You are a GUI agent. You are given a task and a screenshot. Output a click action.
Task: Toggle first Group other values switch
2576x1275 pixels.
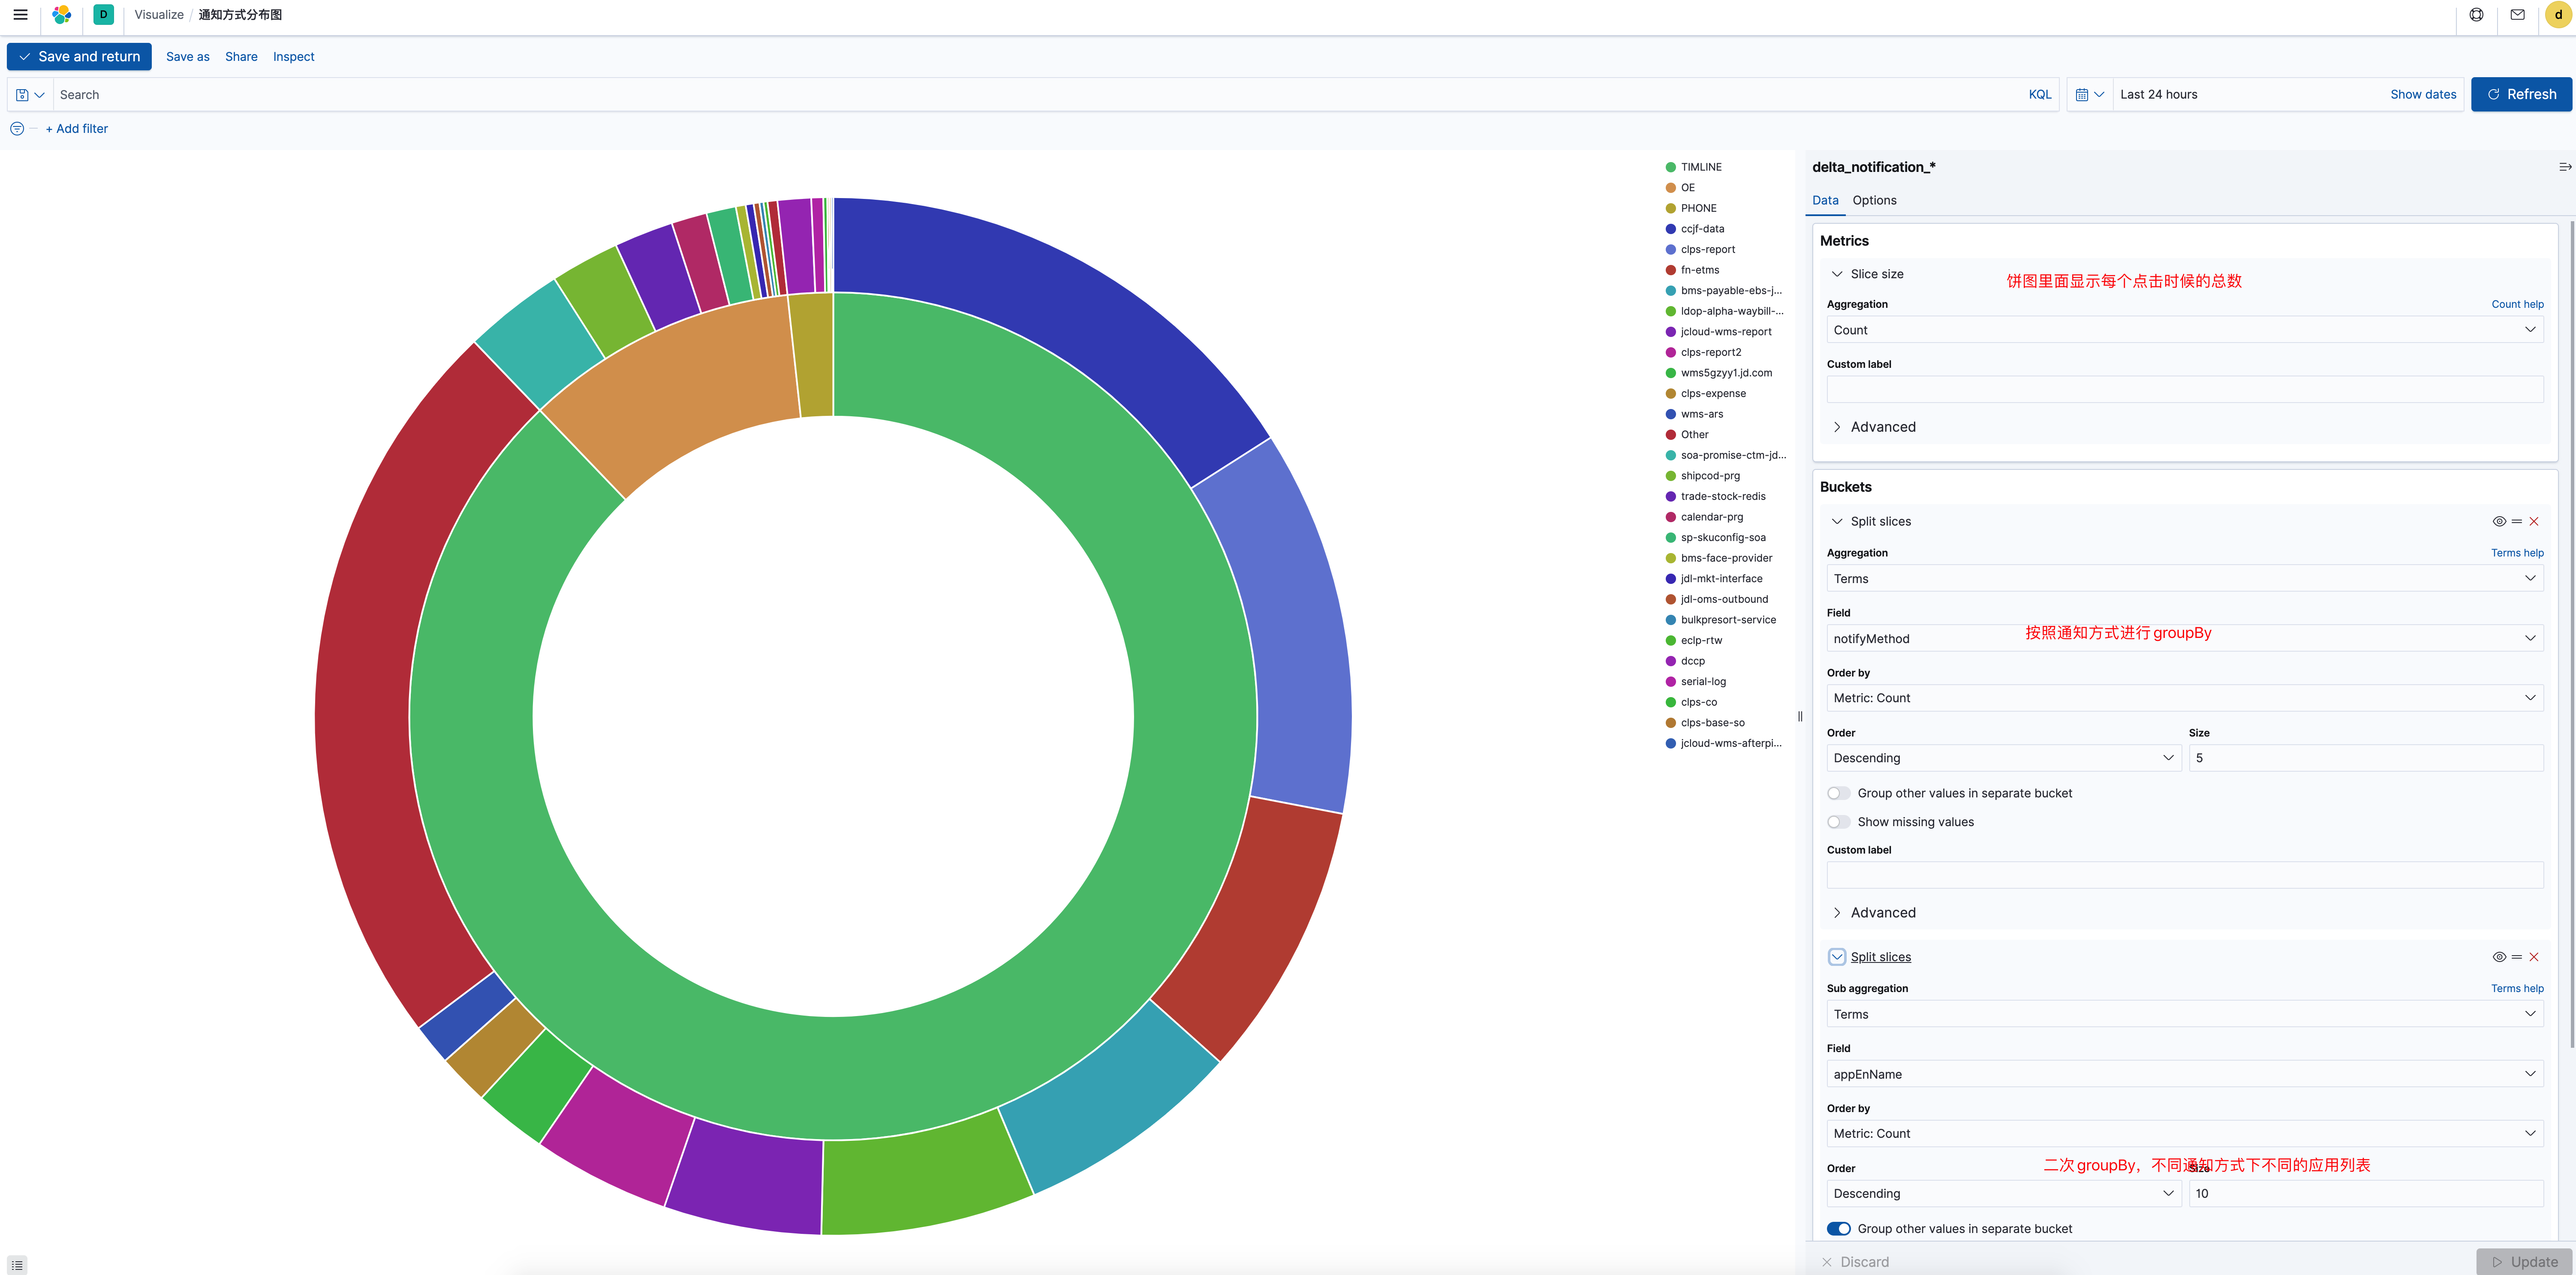click(x=1838, y=793)
